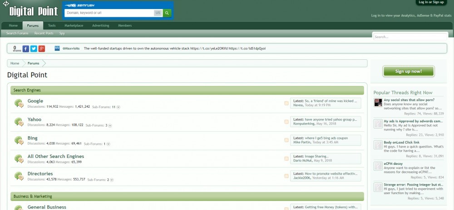Click avatar beside 'Any social sites' thread
The image size is (454, 210).
[x=378, y=102]
